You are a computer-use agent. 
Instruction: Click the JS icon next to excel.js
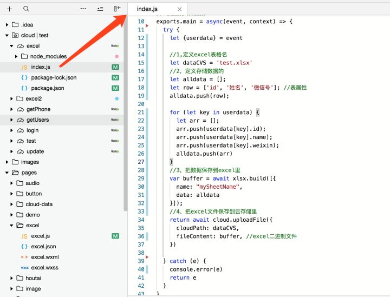24,236
